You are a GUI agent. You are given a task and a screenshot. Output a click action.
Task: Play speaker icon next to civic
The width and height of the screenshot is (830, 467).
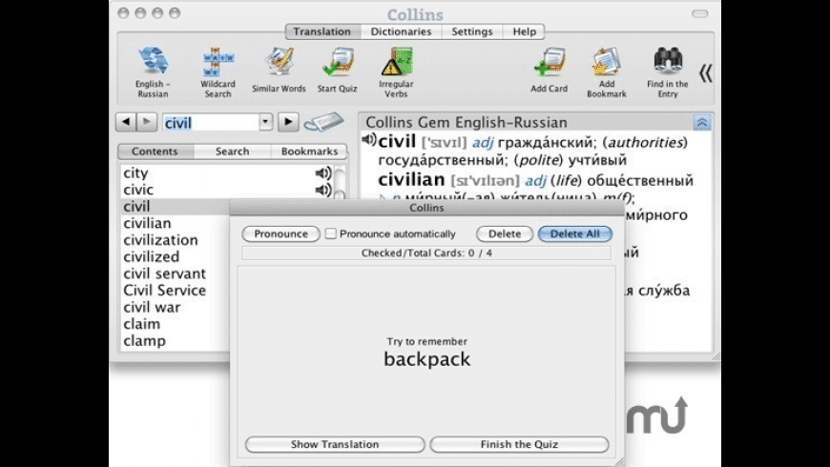(x=322, y=190)
